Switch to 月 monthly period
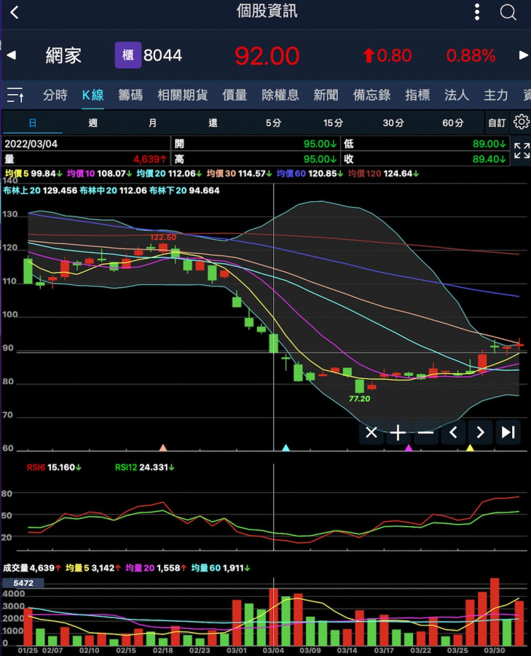 click(152, 122)
